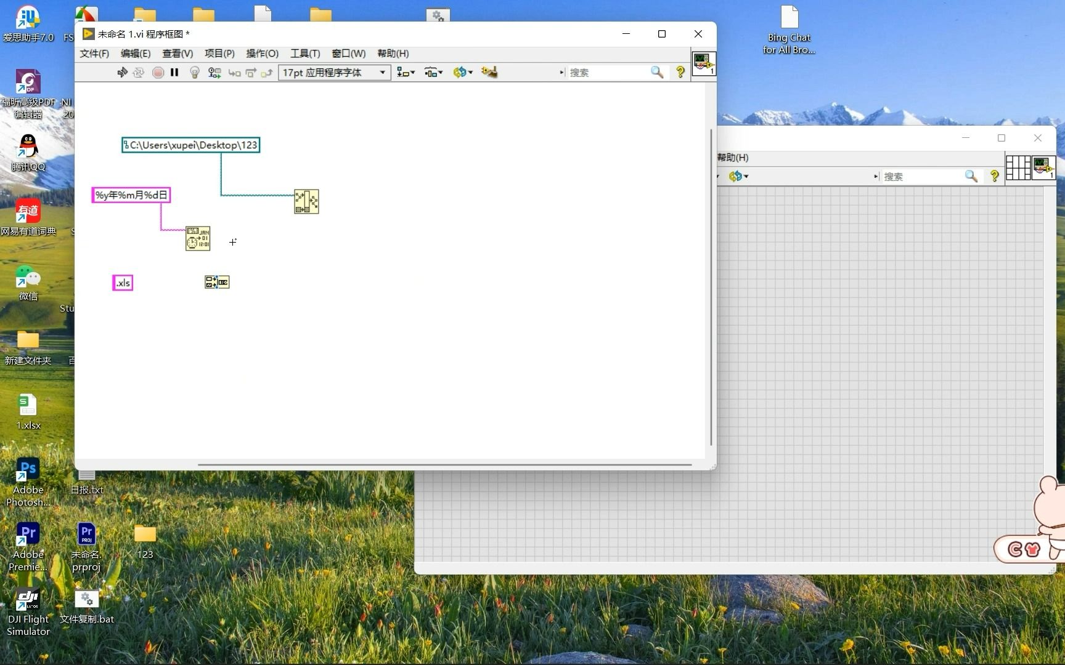
Task: Open 爱思助手7.0 desktop shortcut
Action: (x=28, y=23)
